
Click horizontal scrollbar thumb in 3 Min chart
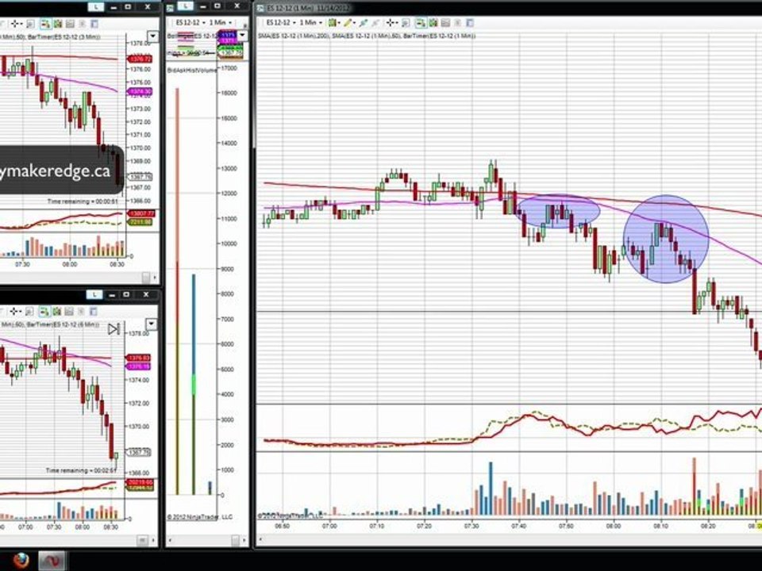(146, 278)
